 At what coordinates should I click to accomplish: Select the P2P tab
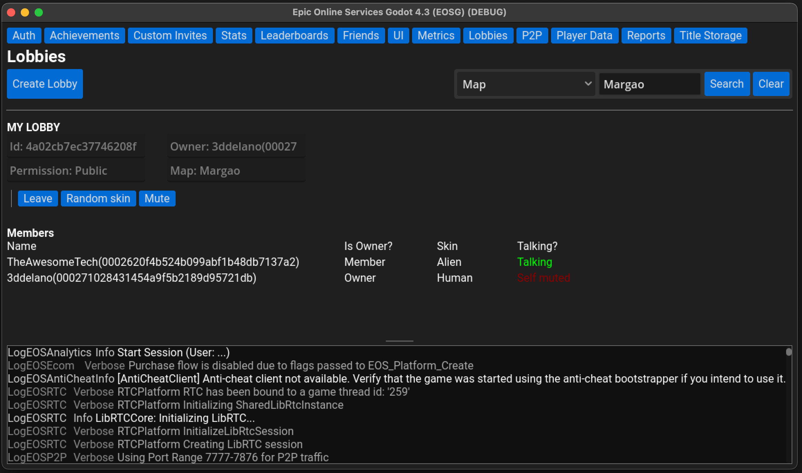[x=532, y=36]
